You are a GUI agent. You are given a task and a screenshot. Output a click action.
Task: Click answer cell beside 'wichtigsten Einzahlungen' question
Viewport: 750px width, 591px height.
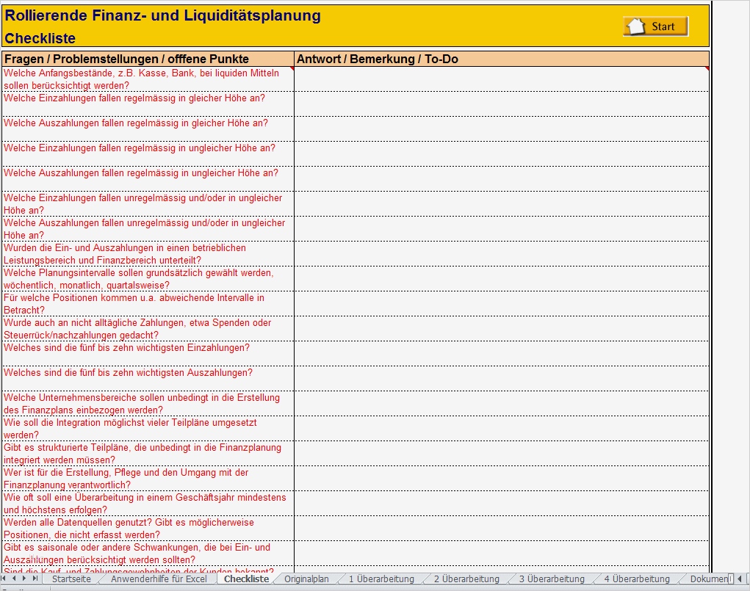[501, 353]
